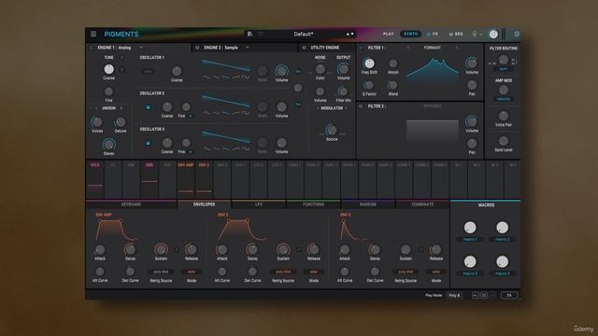Click the Unison Voices knob
Screen dimensions: 598x336
pos(97,122)
